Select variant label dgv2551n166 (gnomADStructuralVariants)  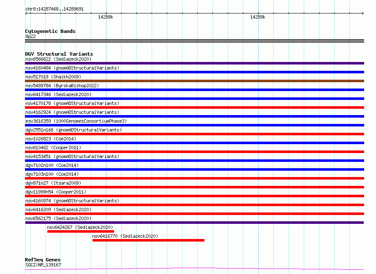click(x=74, y=130)
